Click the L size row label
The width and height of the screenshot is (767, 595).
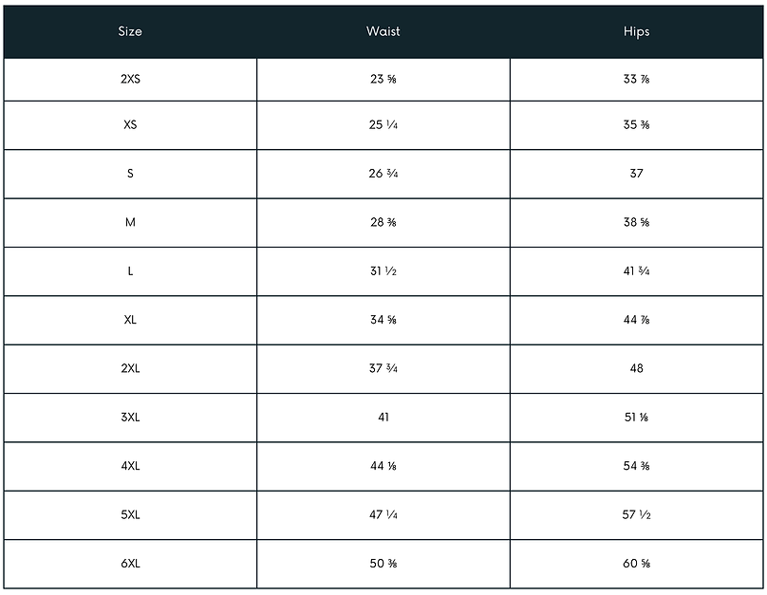[x=130, y=270]
